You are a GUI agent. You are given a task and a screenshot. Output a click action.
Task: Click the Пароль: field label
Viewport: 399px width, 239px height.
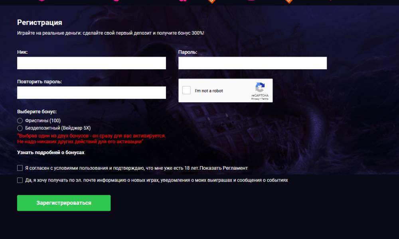pos(188,52)
